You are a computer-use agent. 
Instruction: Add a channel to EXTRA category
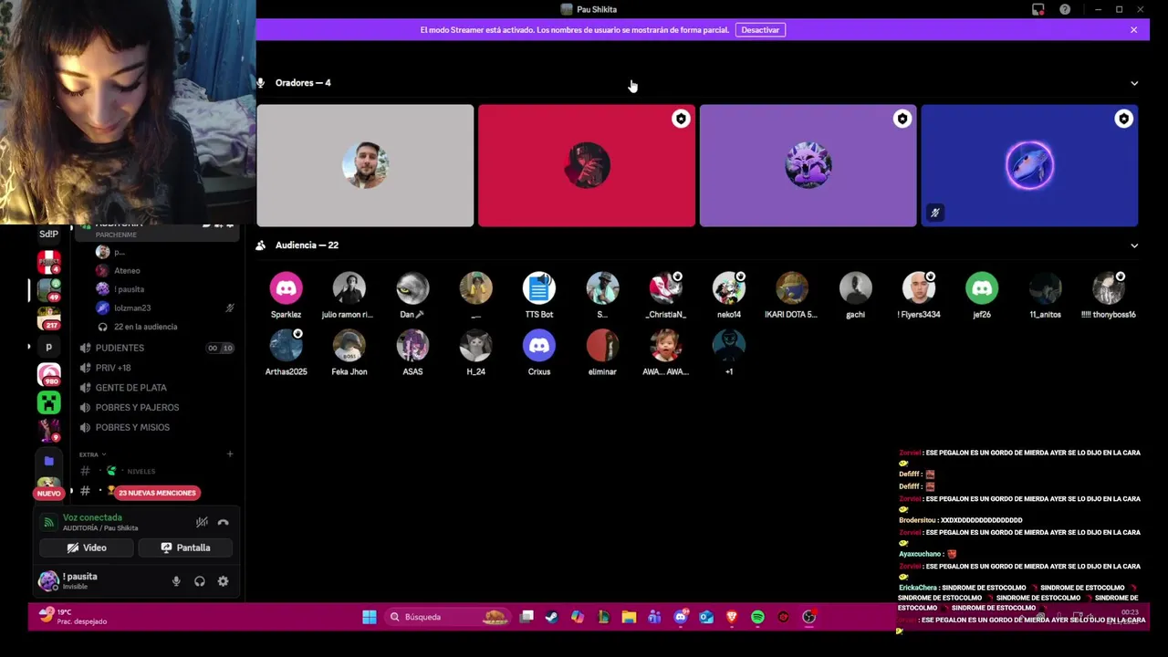(x=230, y=454)
